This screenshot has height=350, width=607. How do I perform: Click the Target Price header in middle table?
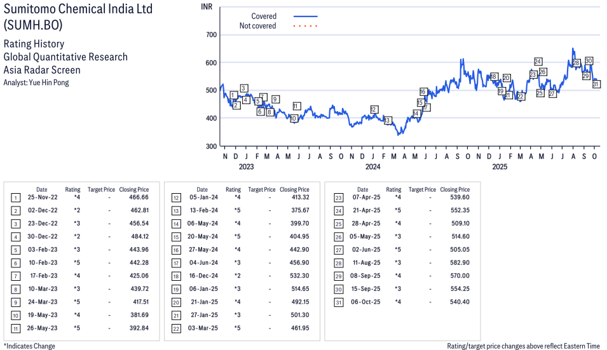[262, 189]
